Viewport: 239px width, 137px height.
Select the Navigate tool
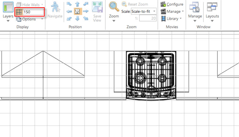pyautogui.click(x=55, y=10)
